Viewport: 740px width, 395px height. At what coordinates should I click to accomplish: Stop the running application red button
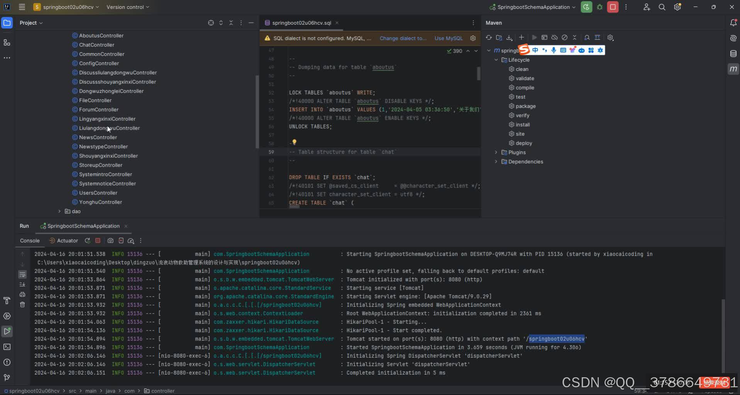[x=613, y=7]
